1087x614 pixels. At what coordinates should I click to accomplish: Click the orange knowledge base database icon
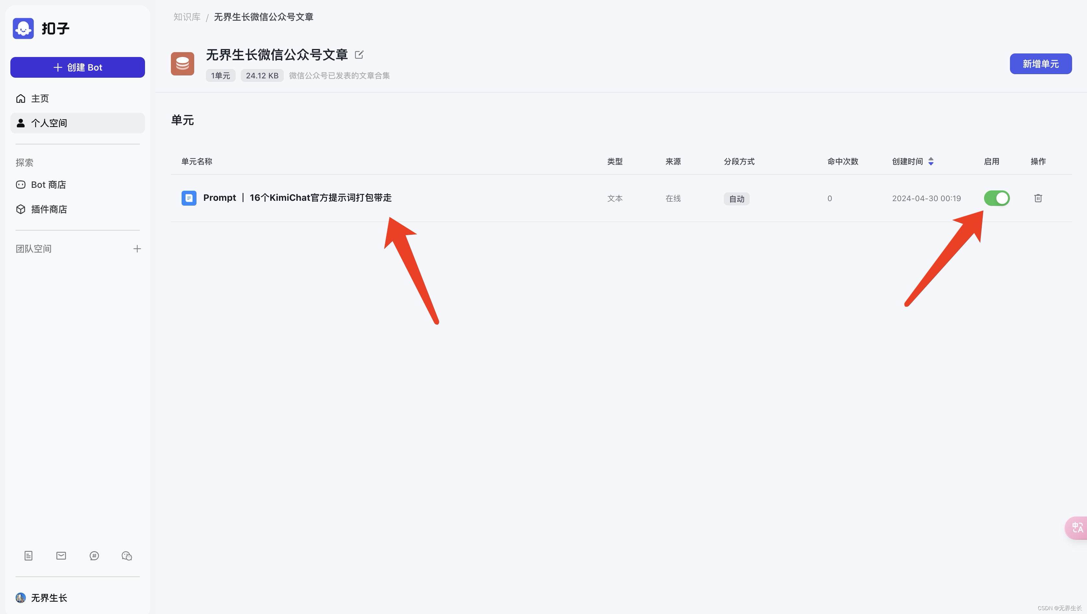pos(182,64)
